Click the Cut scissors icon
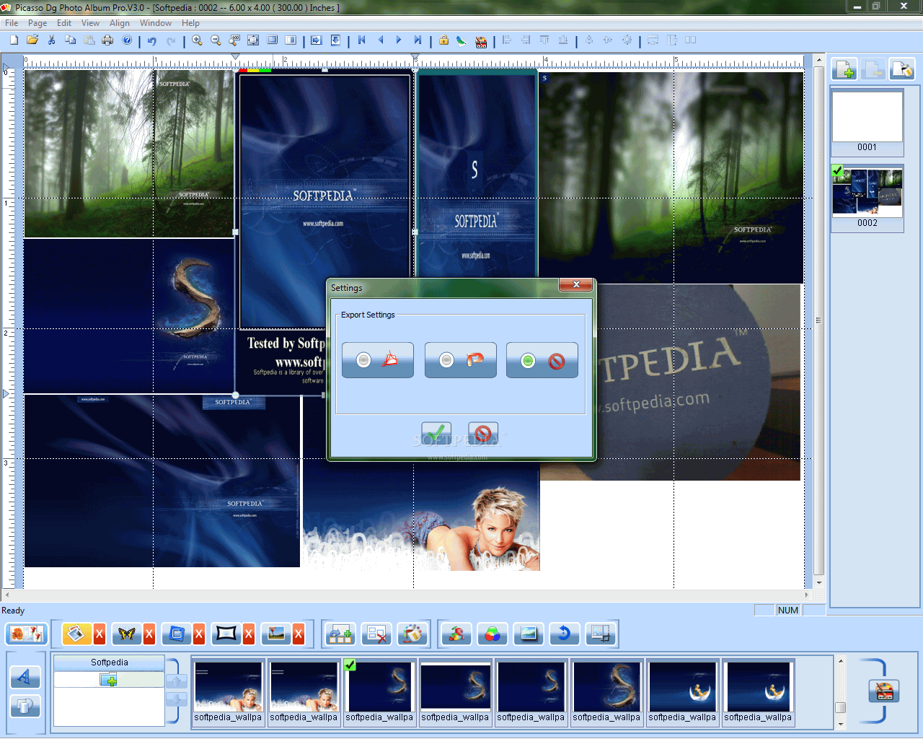 point(51,40)
